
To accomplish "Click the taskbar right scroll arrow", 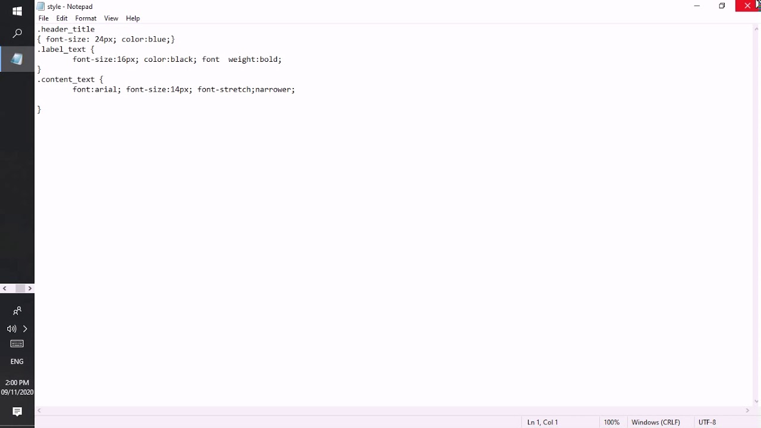I will point(30,288).
